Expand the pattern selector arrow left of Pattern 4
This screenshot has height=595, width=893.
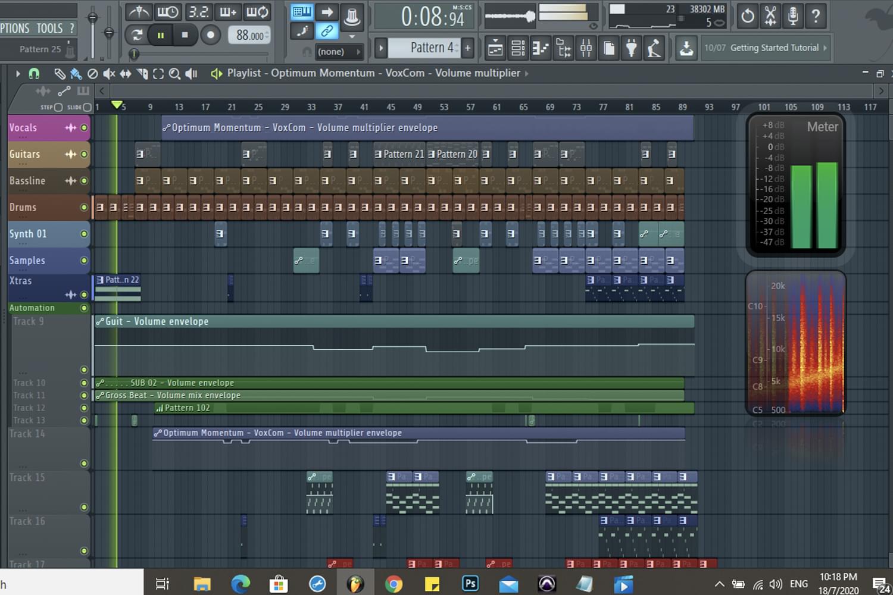(x=381, y=48)
